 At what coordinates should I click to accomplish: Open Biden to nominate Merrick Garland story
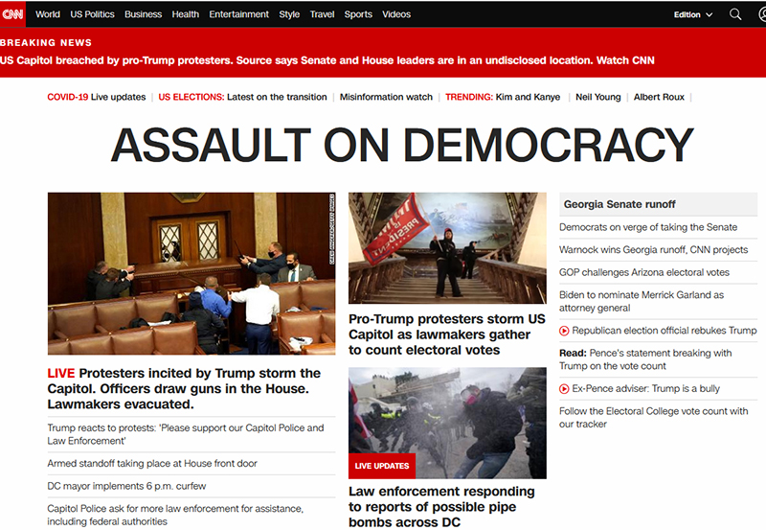(x=641, y=301)
